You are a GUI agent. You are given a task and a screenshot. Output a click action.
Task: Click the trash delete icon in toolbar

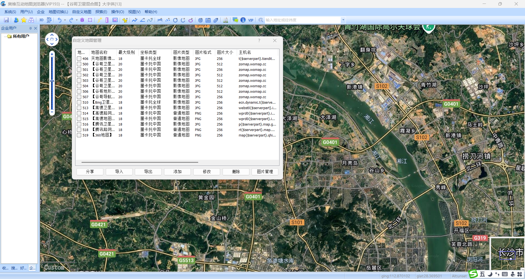pyautogui.click(x=82, y=20)
